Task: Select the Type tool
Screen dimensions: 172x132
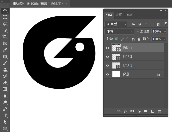Action: (x=5, y=115)
